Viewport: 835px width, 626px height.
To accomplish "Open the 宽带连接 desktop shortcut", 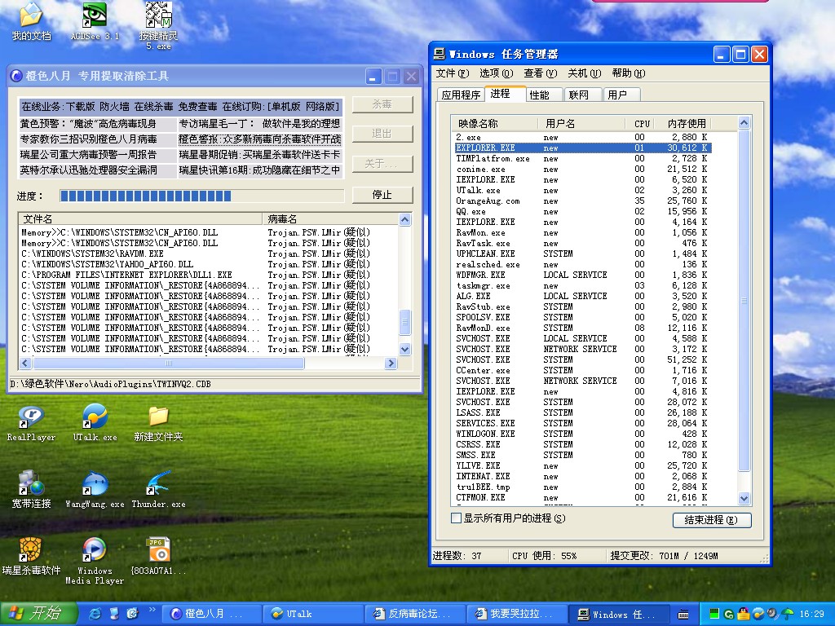I will coord(31,484).
